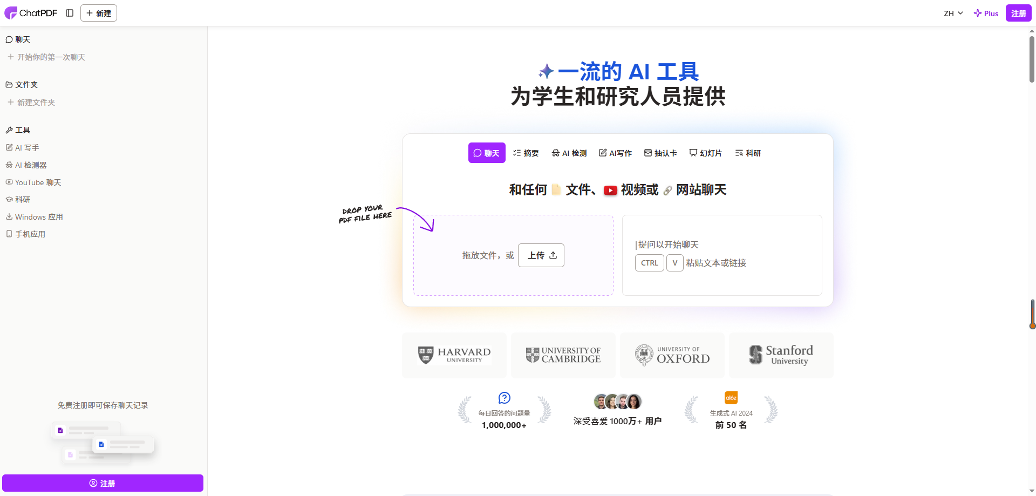Create a folder with 新建文件夹
The image size is (1036, 496).
[x=31, y=103]
